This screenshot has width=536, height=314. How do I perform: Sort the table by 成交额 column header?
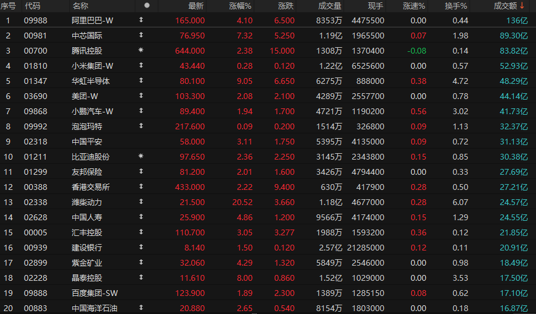[x=505, y=6]
